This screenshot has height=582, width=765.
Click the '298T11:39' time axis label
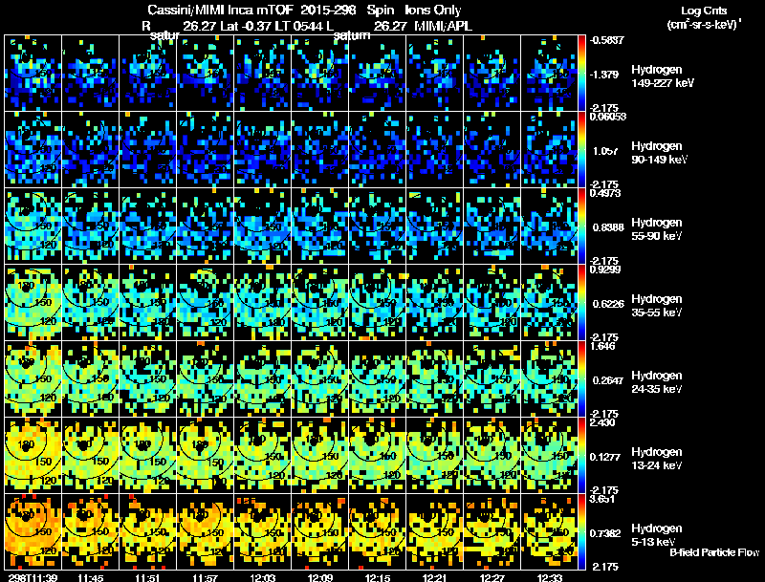coord(33,577)
